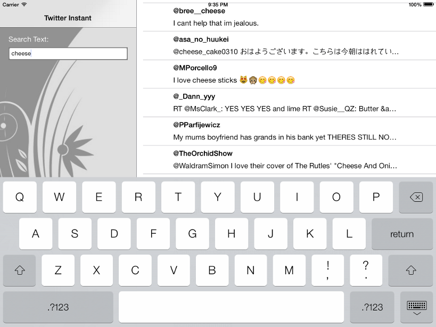The image size is (436, 327).
Task: Select the @bree__cheese tweet username
Action: [x=199, y=11]
